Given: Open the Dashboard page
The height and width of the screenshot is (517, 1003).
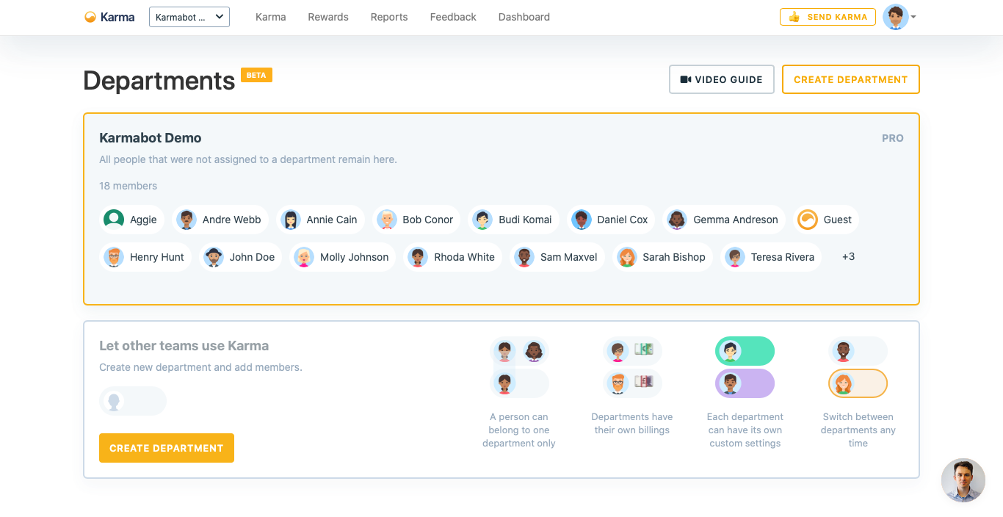Looking at the screenshot, I should [524, 17].
